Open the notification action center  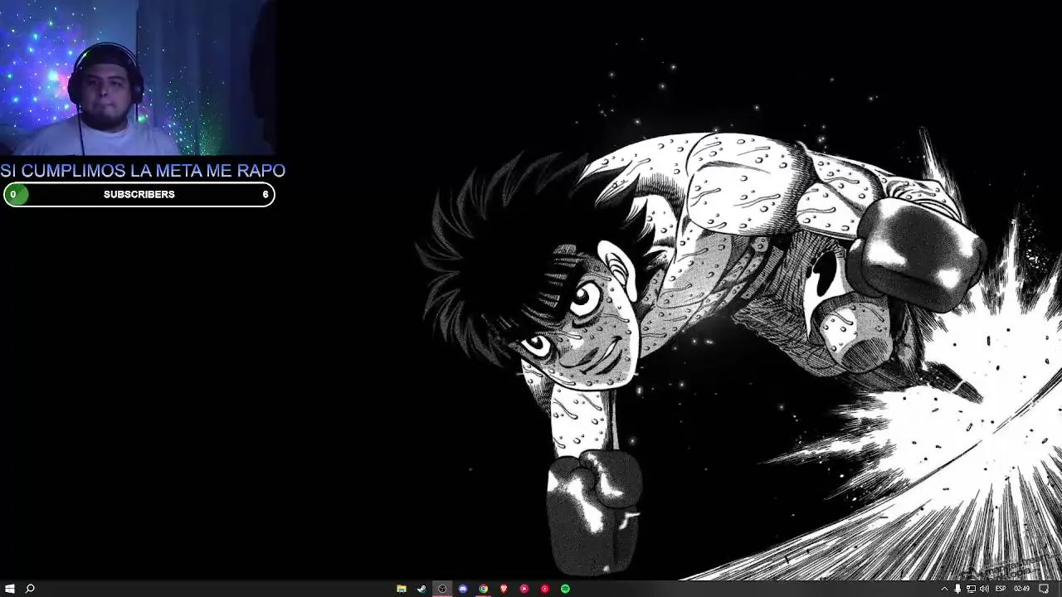[x=1044, y=589]
